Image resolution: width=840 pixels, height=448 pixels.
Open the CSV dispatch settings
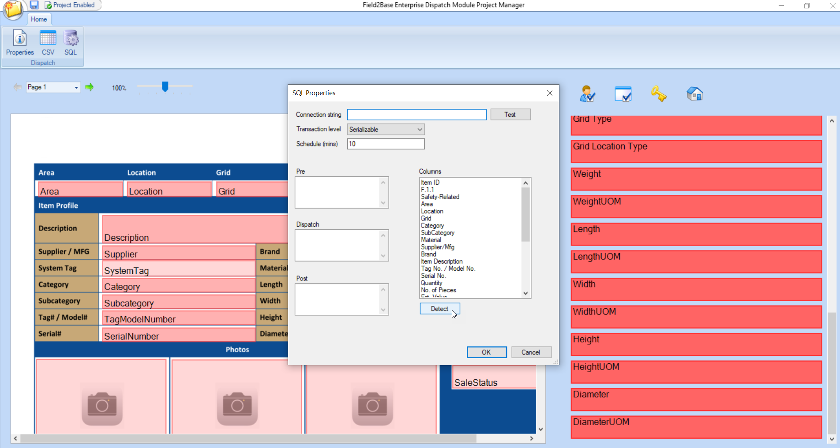[x=48, y=43]
